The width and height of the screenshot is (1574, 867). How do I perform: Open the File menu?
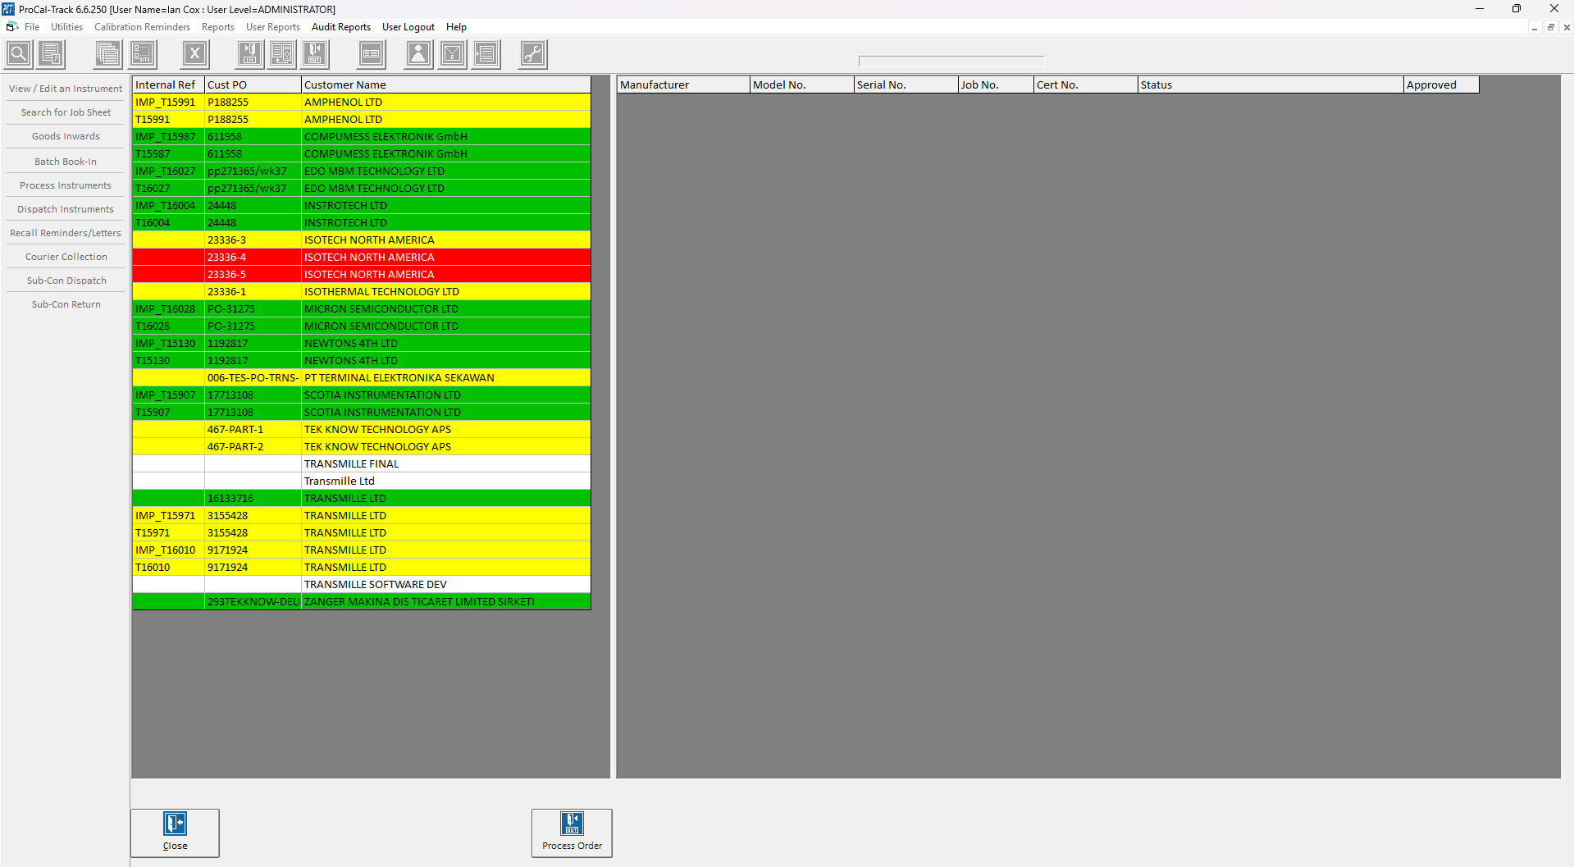(x=32, y=27)
